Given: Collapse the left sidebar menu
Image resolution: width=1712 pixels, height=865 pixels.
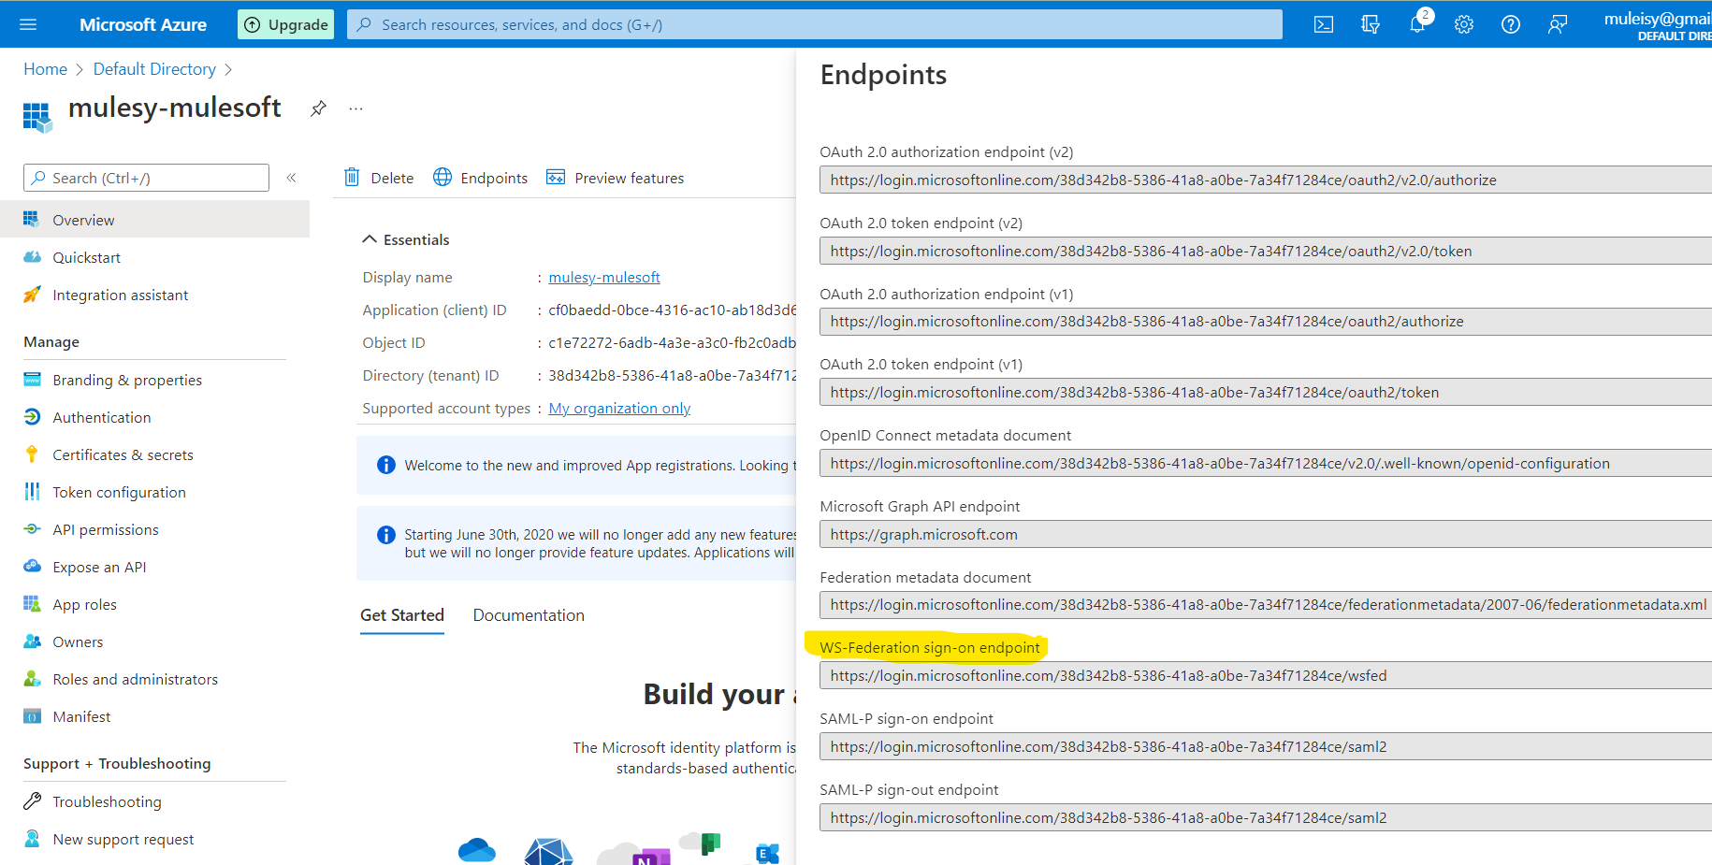Looking at the screenshot, I should 291,178.
